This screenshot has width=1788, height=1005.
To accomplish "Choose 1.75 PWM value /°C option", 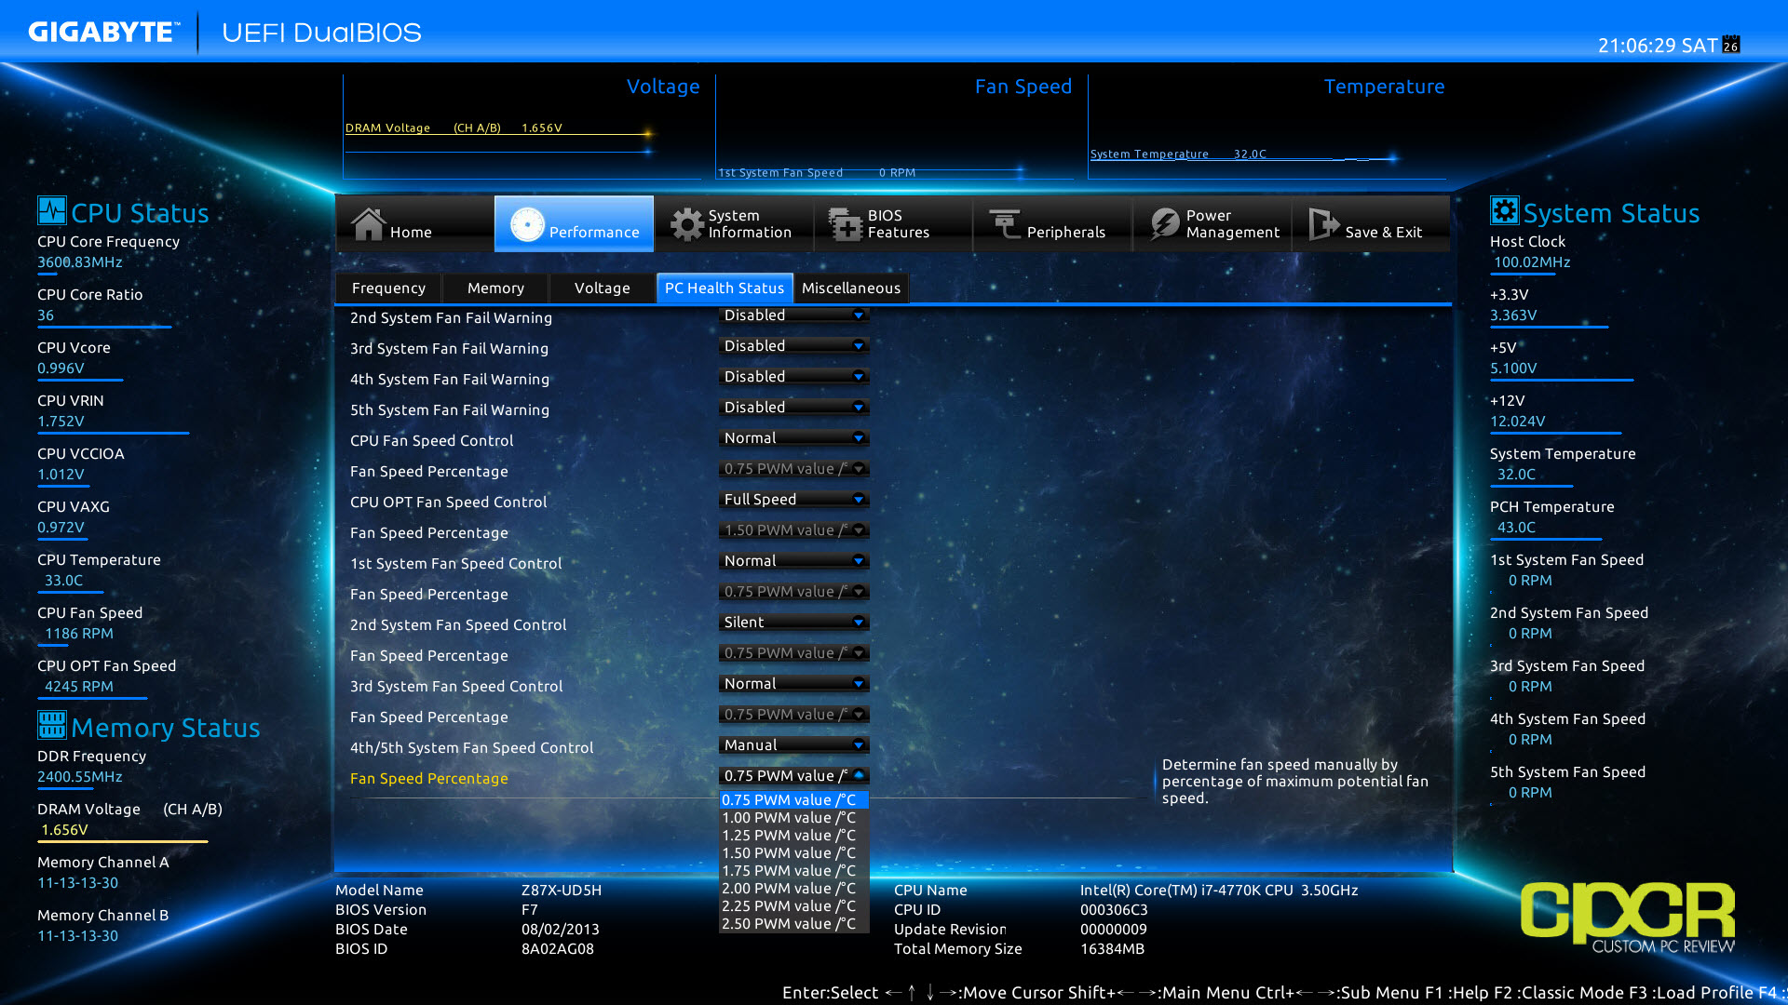I will [x=793, y=871].
